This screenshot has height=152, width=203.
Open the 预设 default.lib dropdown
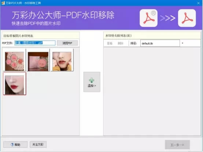point(160,43)
